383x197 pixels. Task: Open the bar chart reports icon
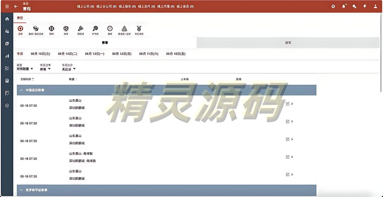[x=7, y=56]
